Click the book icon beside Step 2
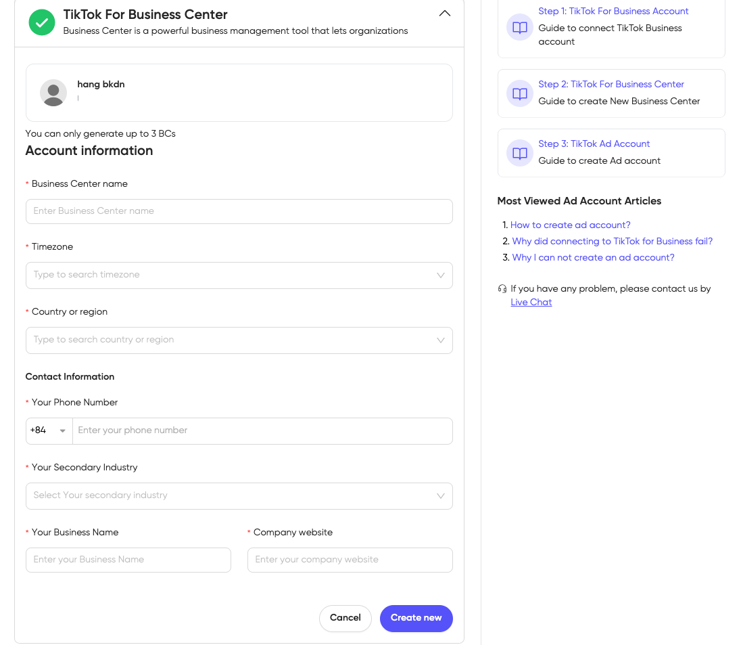Screen dimensions: 741x645 (519, 93)
